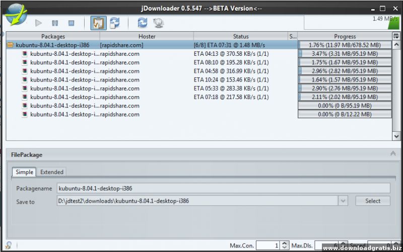Screen dimensions: 403x252
Task: Click status 'ETA 07:18 @ 217.58 KB/s (1/1)'
Action: 231,97
